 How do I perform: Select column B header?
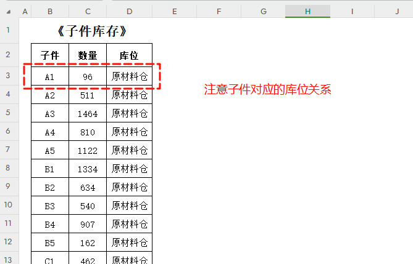pyautogui.click(x=50, y=12)
